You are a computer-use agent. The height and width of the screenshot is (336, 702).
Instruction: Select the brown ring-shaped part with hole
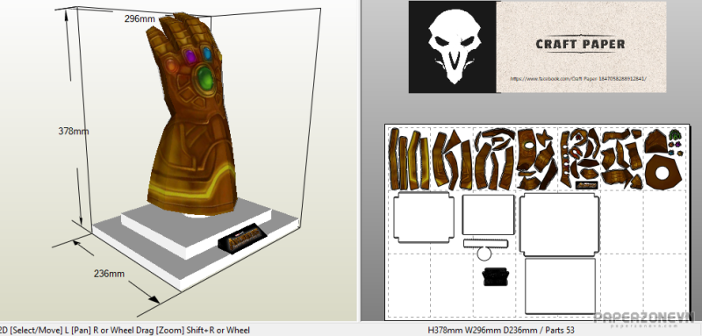663,174
